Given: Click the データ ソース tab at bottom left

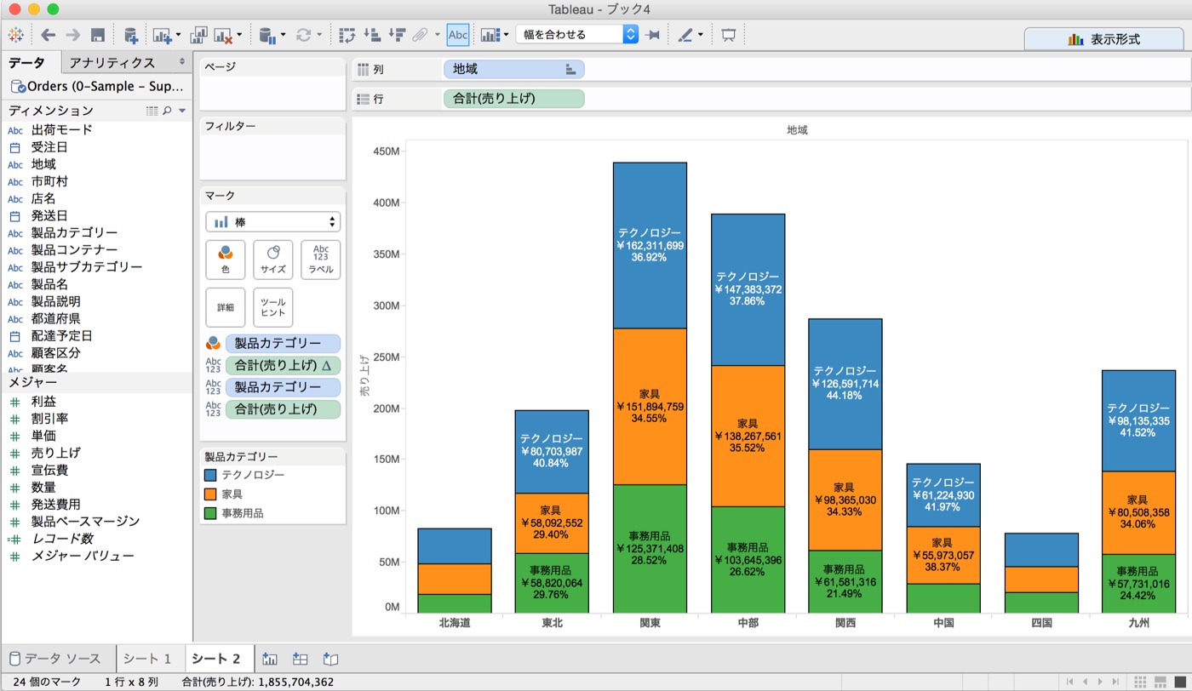Looking at the screenshot, I should [55, 658].
